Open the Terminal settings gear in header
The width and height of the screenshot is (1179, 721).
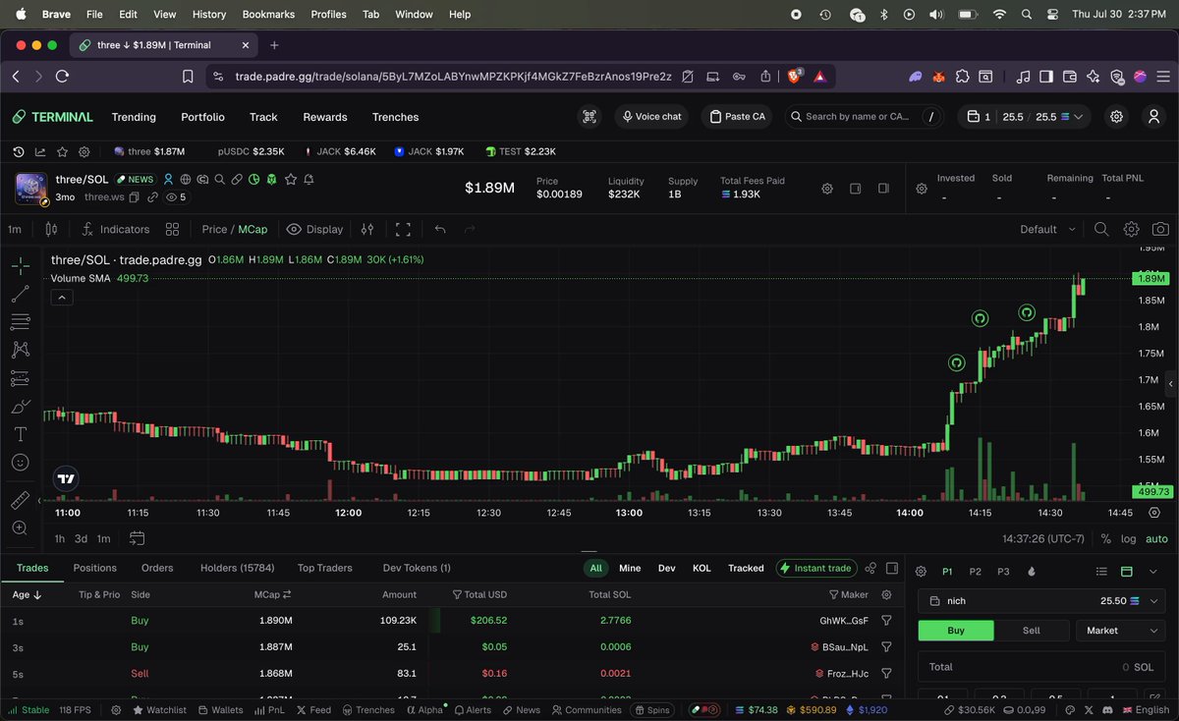click(x=1117, y=116)
